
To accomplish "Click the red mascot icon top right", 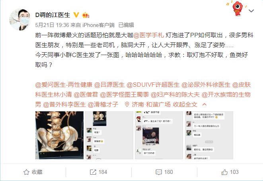I will (238, 8).
